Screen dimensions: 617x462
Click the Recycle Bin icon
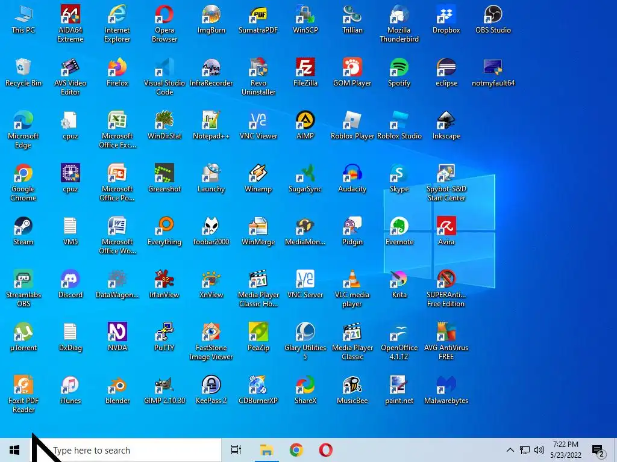pos(23,73)
